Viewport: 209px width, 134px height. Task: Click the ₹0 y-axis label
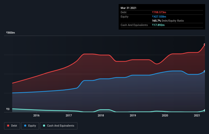click(x=8, y=109)
